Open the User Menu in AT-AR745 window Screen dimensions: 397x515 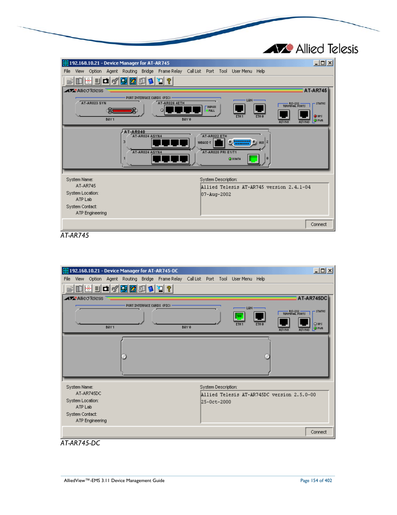tap(242, 71)
